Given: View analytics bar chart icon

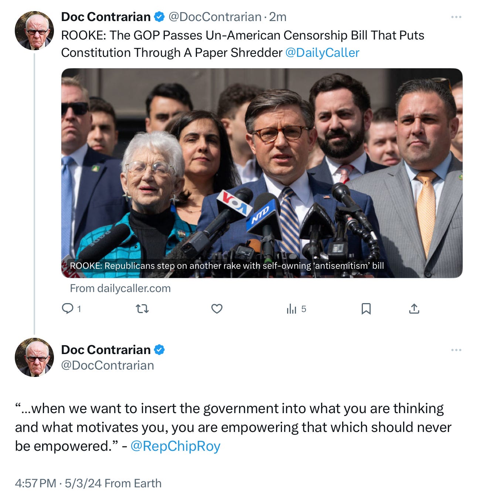Looking at the screenshot, I should pyautogui.click(x=292, y=309).
